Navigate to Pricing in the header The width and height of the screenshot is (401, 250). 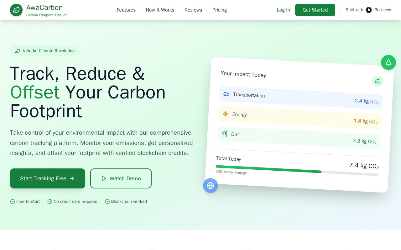[x=220, y=10]
